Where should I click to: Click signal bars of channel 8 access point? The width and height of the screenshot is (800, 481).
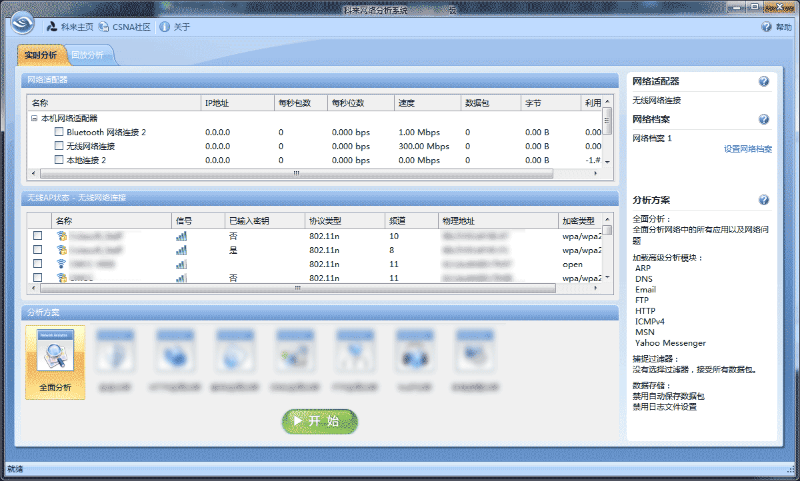coord(181,250)
